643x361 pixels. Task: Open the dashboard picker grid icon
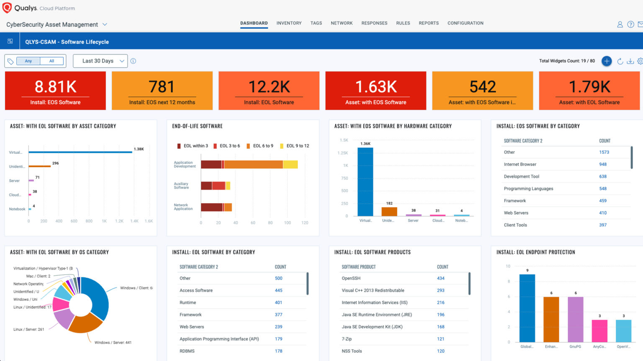pyautogui.click(x=10, y=41)
